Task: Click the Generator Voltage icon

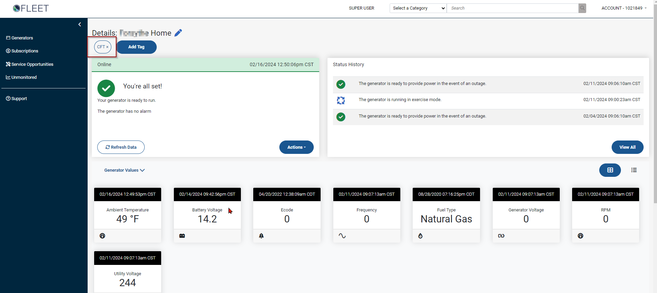Action: (x=501, y=236)
